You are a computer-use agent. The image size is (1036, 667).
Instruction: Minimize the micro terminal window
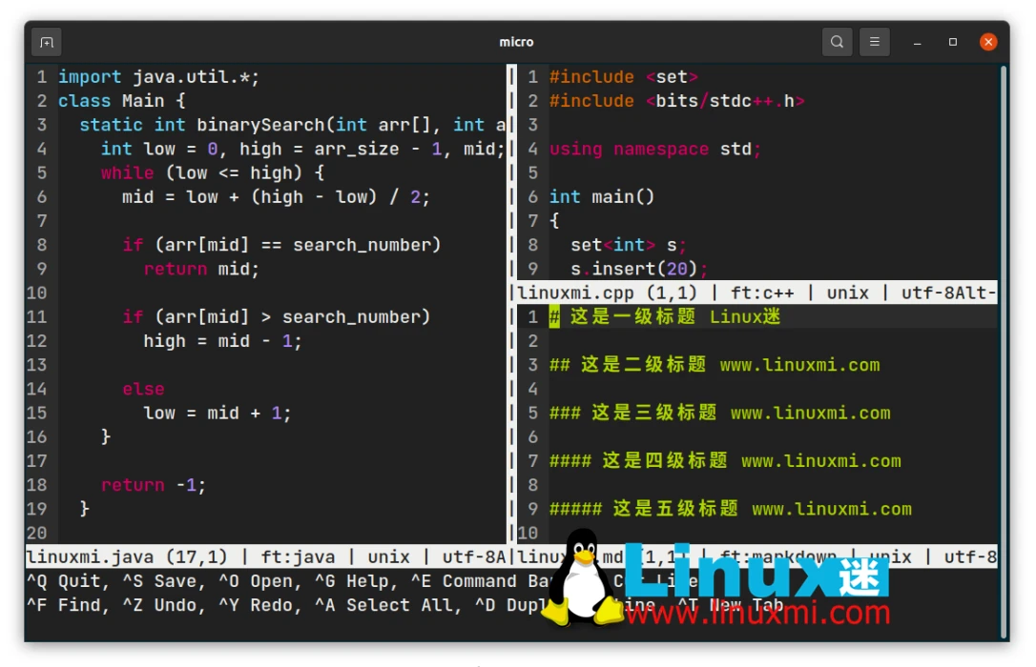click(x=917, y=42)
